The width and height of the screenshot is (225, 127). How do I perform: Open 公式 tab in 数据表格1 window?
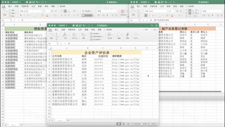(x=80, y=30)
